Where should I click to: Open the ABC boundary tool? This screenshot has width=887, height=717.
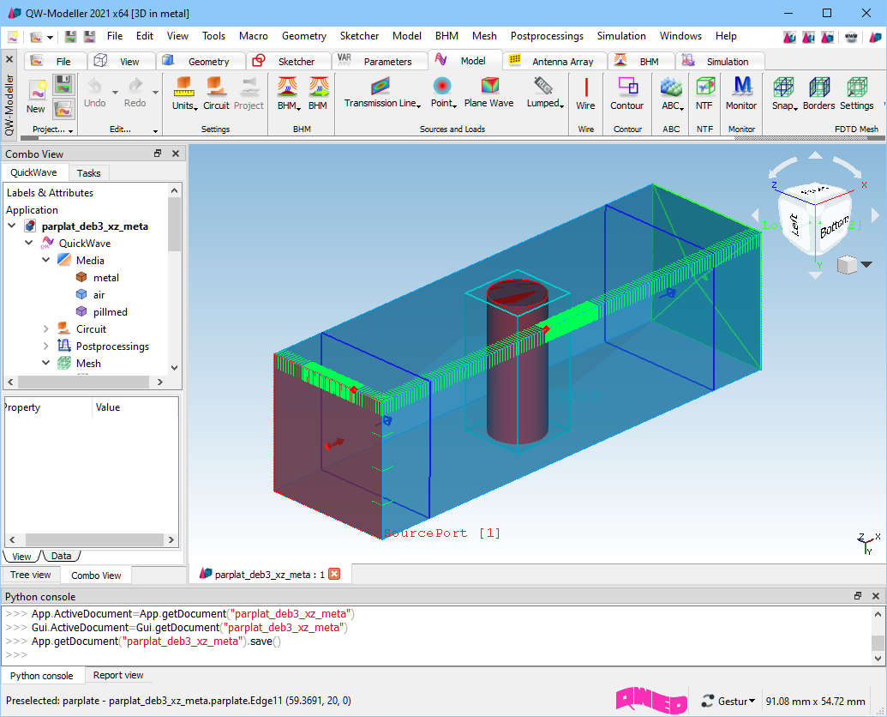coord(673,93)
